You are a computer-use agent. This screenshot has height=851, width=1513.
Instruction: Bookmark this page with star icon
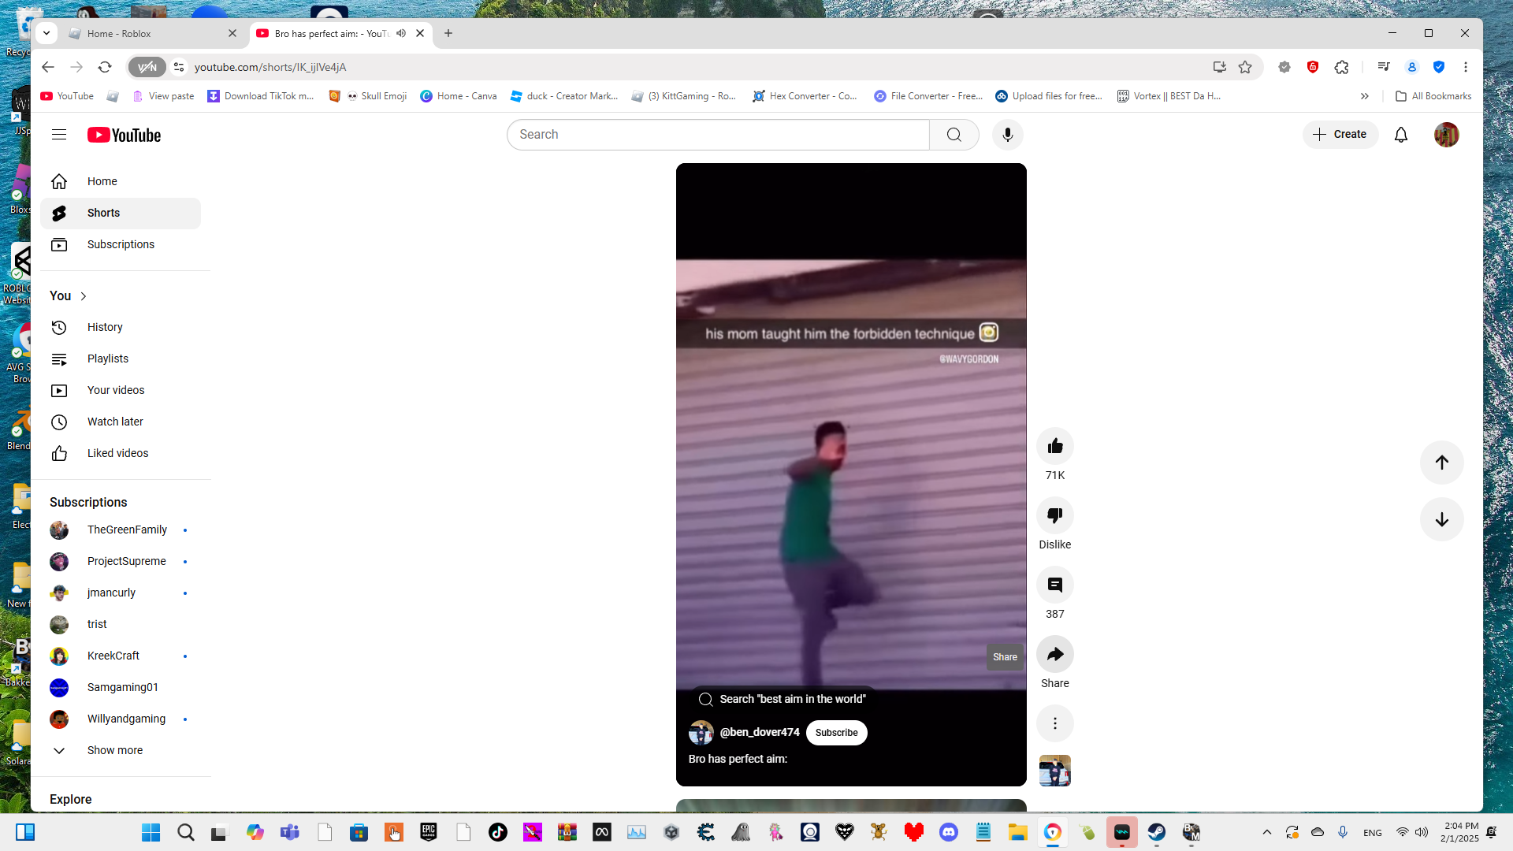click(1245, 67)
